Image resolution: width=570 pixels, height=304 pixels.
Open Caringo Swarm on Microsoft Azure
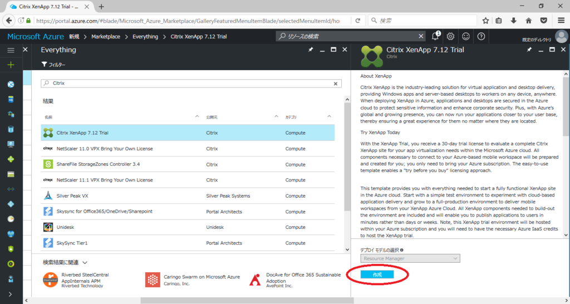click(193, 280)
